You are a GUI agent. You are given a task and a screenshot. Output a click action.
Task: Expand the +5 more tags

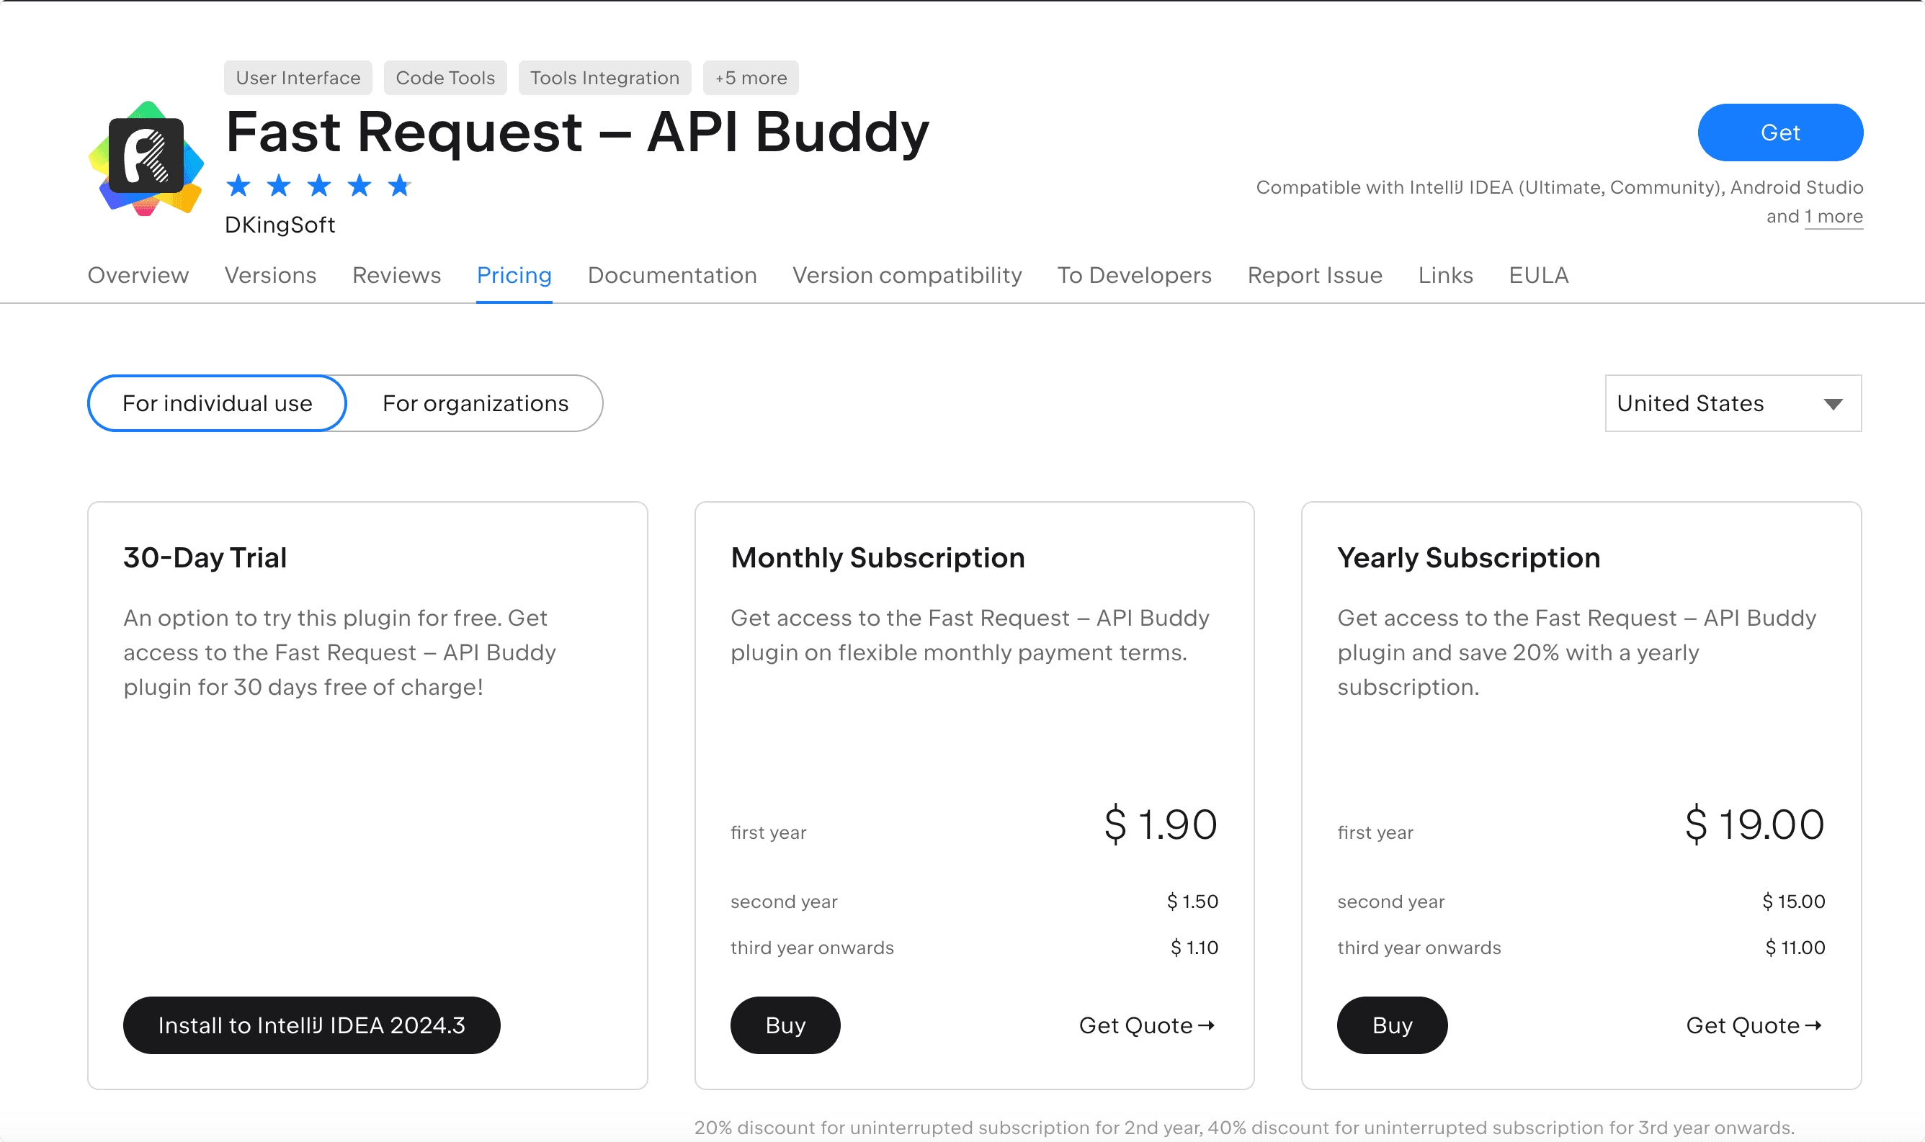point(751,78)
